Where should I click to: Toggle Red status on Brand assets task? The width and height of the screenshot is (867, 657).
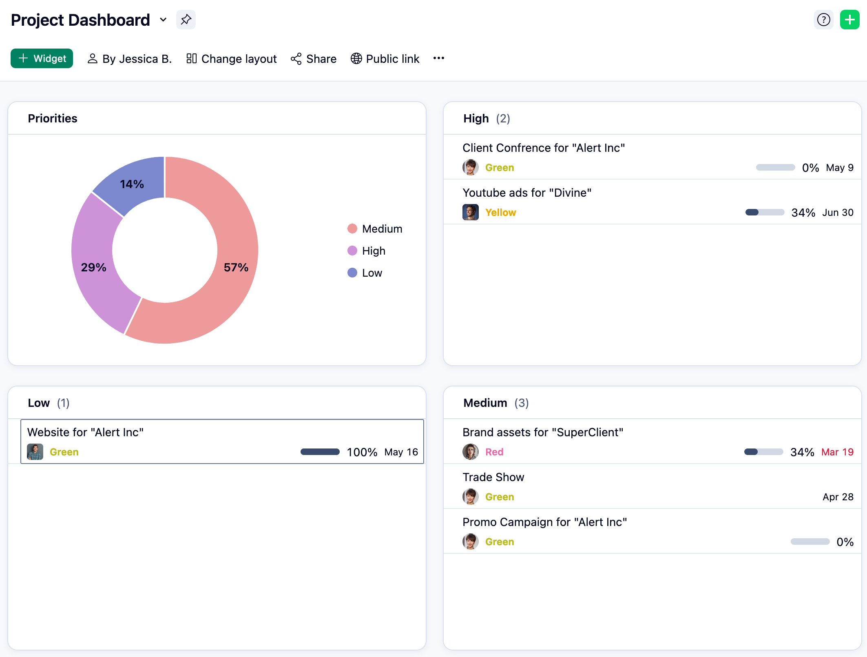(494, 452)
